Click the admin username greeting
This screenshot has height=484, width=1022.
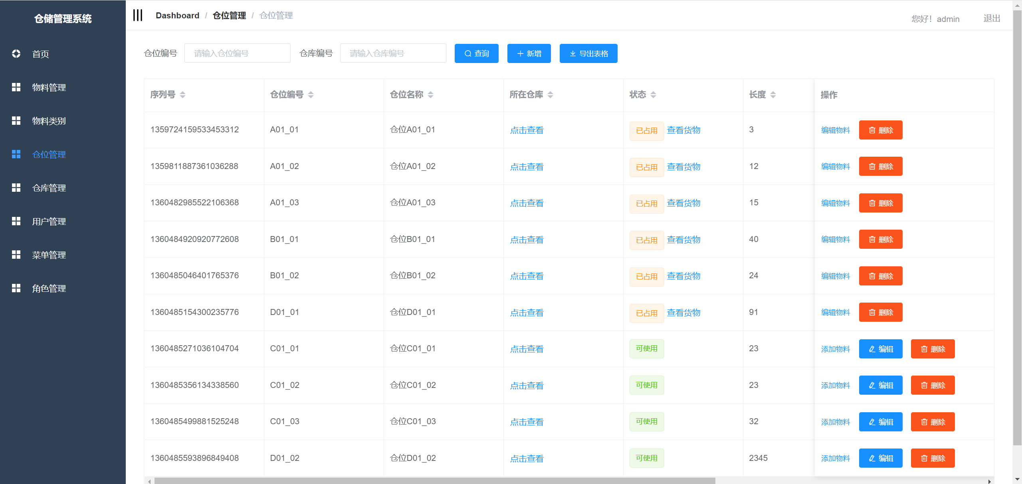[x=935, y=19]
